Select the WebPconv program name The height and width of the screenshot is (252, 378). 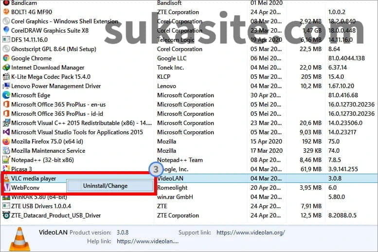[x=25, y=188]
